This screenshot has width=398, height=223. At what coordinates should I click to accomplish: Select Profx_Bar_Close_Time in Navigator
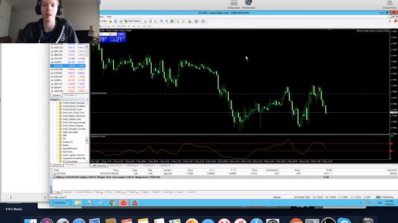click(73, 113)
